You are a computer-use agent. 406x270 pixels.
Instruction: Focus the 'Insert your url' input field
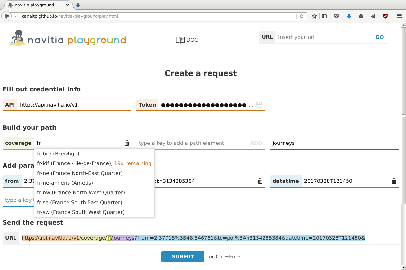[324, 37]
